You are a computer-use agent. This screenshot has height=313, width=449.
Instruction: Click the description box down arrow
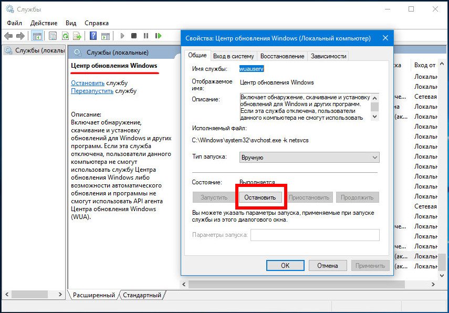[374, 117]
